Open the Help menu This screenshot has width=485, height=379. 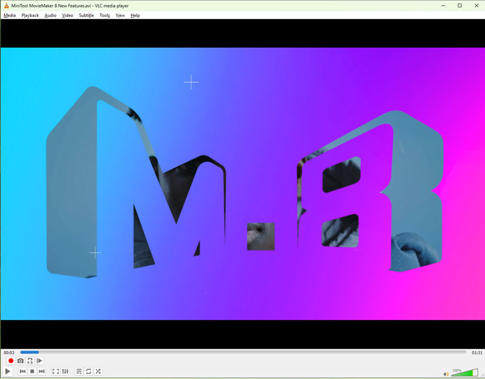[135, 15]
